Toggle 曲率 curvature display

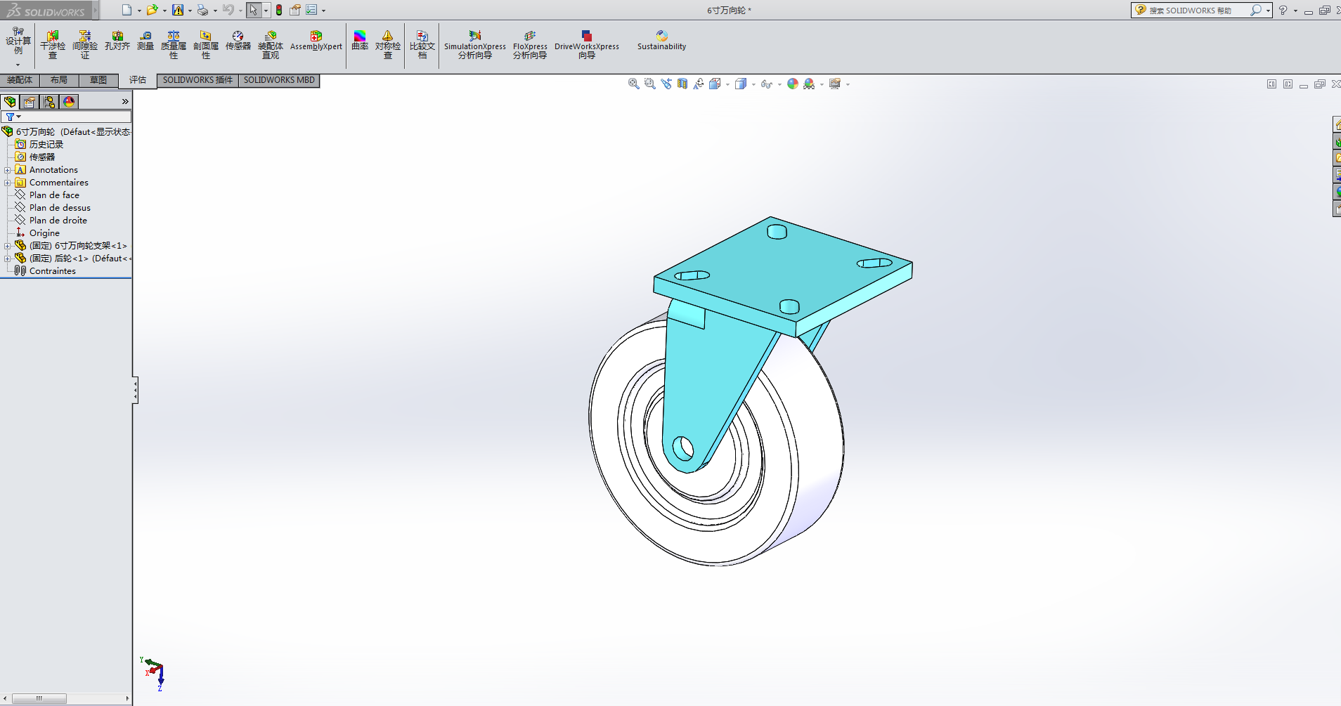tap(360, 41)
